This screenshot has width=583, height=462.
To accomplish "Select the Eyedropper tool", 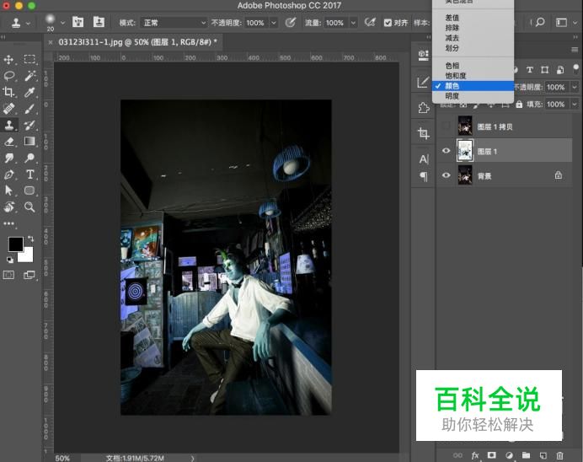I will tap(29, 92).
